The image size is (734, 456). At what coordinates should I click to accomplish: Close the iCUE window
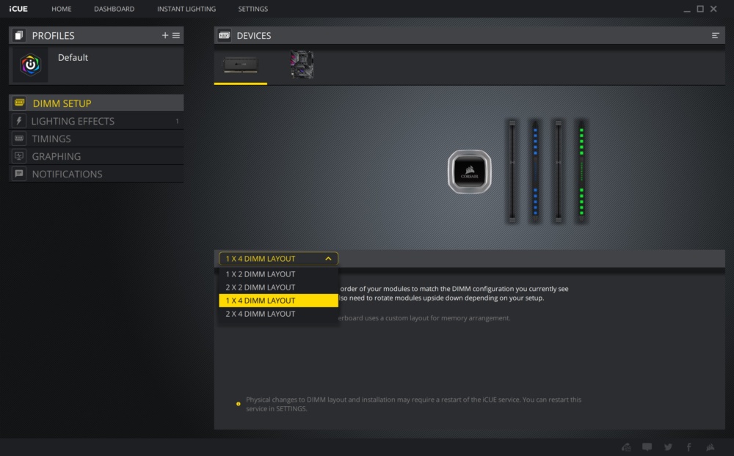coord(713,9)
